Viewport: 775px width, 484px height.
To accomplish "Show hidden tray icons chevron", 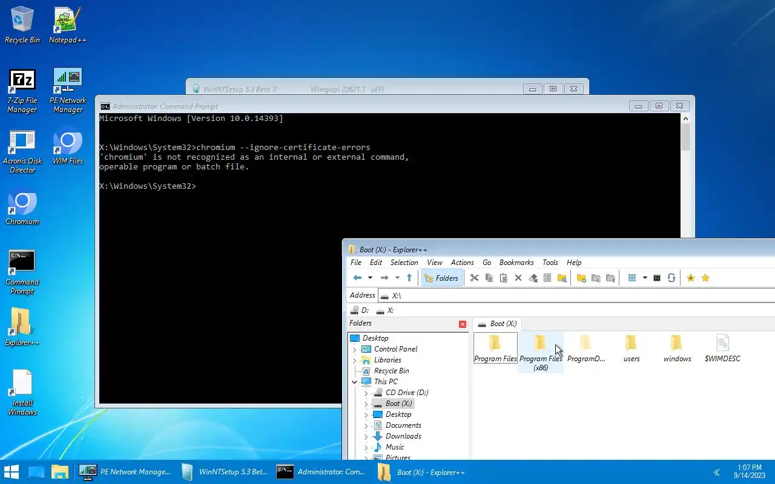I will 716,472.
